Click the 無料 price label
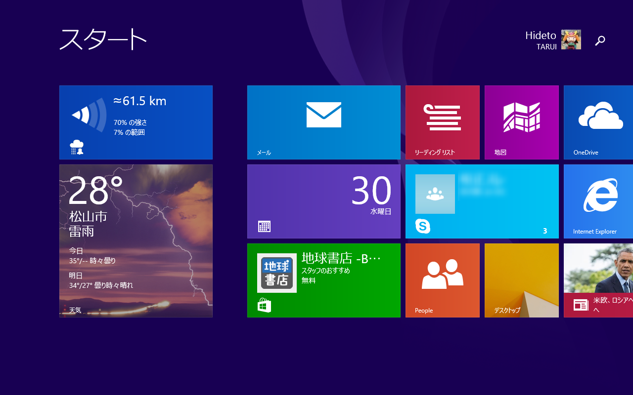633x395 pixels. 309,280
